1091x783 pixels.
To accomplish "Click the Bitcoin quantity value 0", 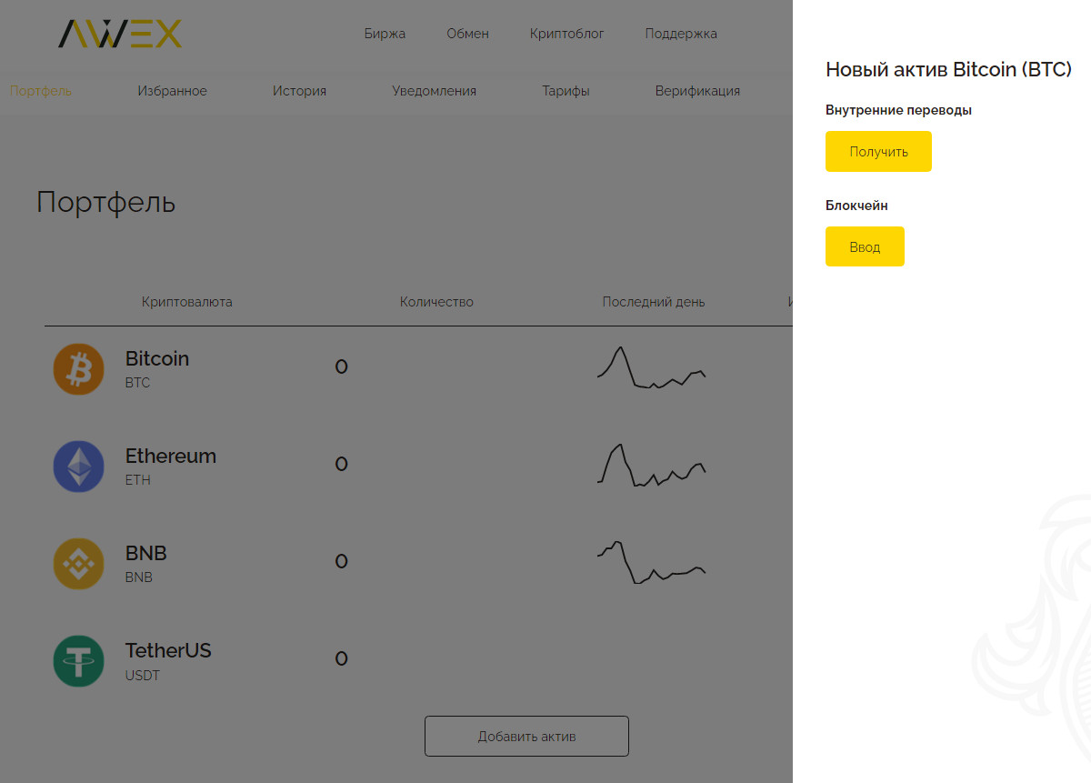I will pos(342,367).
